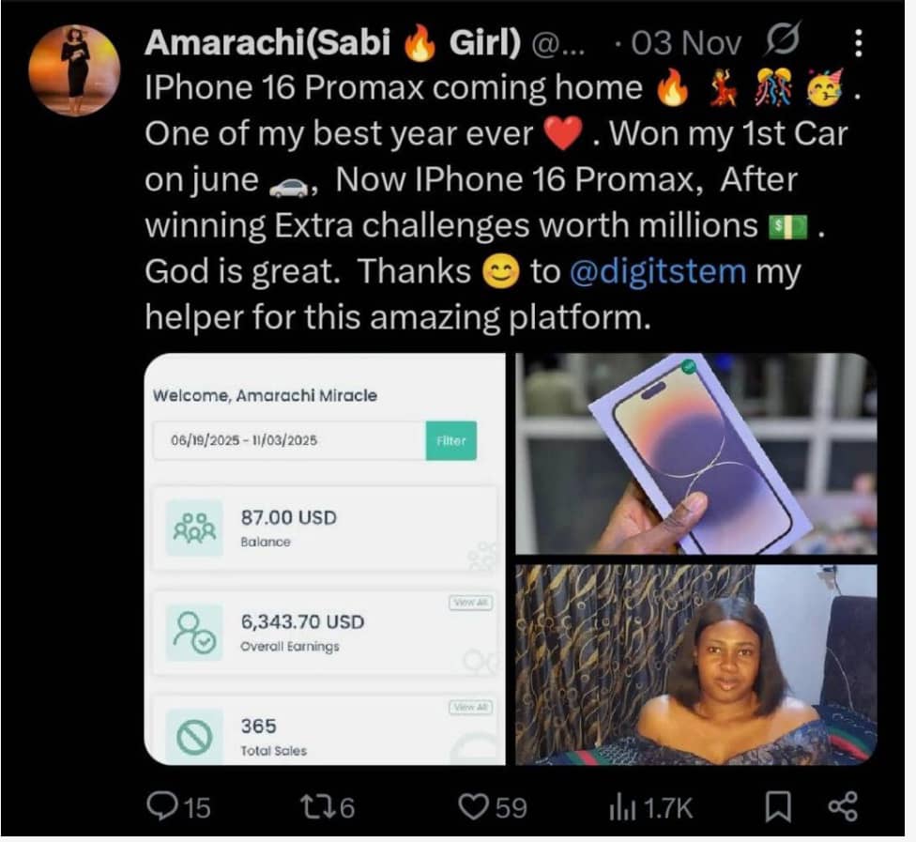Open the 03 Nov timestamp
The height and width of the screenshot is (842, 916).
pos(686,43)
